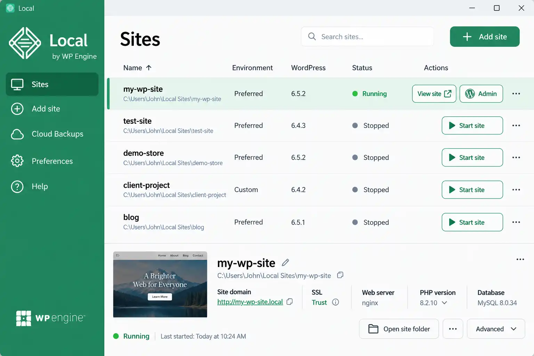The image size is (534, 356).
Task: Select the blog row name
Action: (131, 217)
